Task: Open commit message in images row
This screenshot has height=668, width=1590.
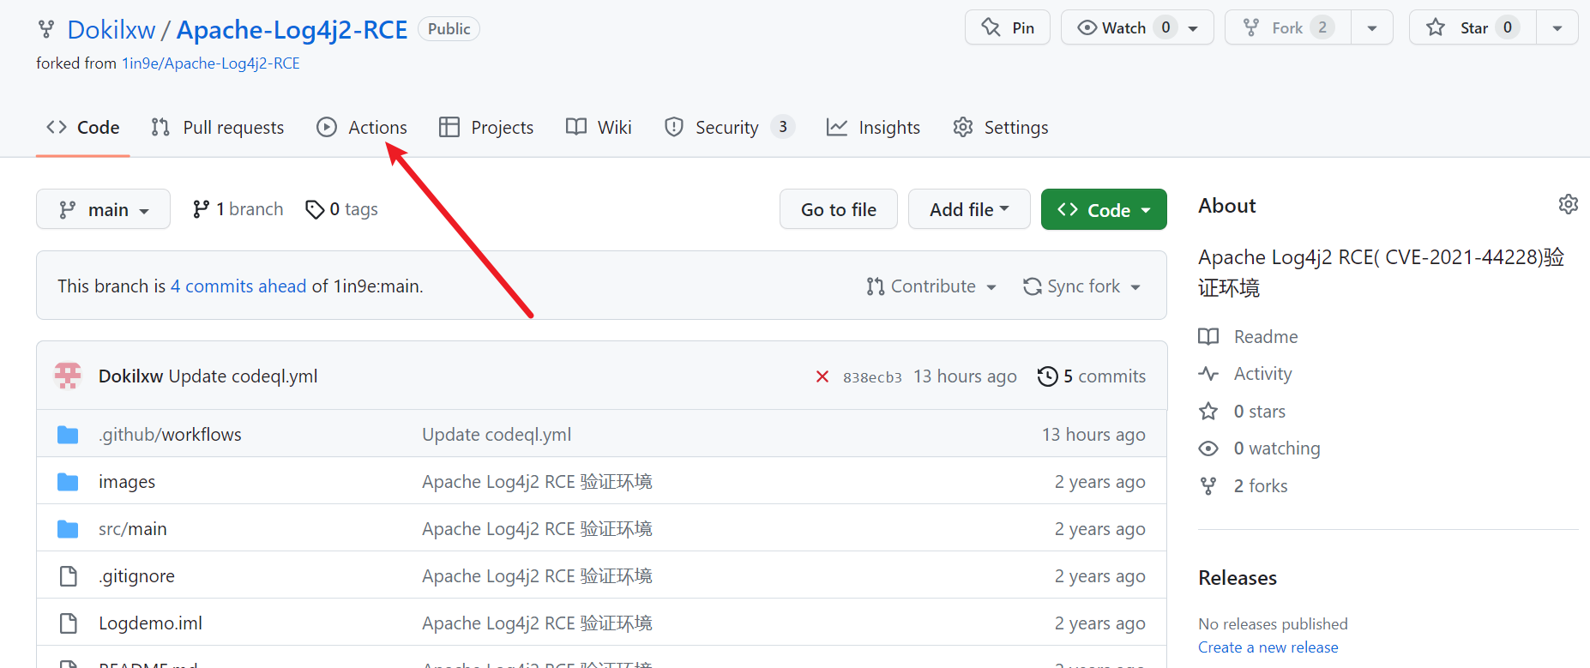Action: click(537, 482)
